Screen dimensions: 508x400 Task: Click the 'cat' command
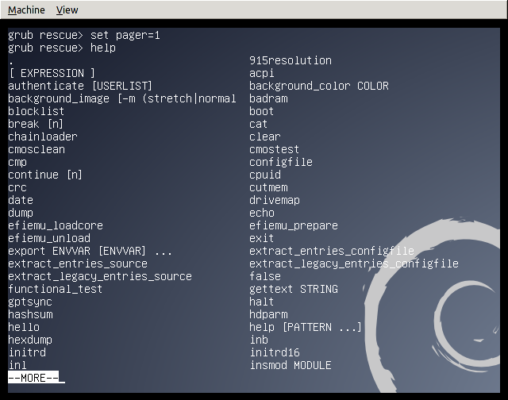(x=258, y=124)
